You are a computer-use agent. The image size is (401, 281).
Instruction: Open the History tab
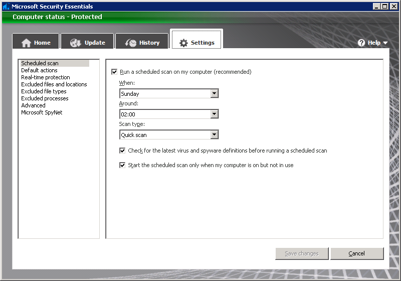pyautogui.click(x=142, y=41)
